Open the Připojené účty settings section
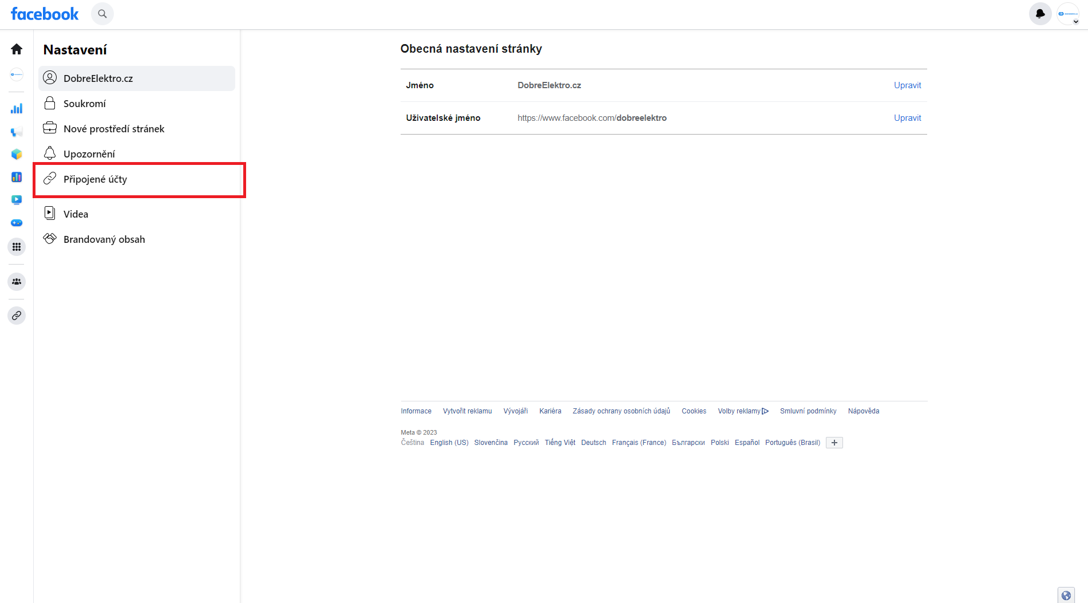1088x603 pixels. pos(137,179)
